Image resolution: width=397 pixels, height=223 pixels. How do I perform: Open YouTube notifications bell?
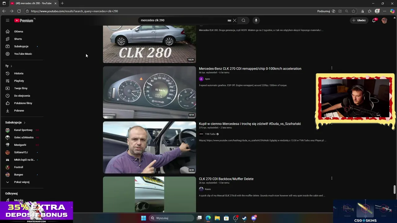point(374,20)
